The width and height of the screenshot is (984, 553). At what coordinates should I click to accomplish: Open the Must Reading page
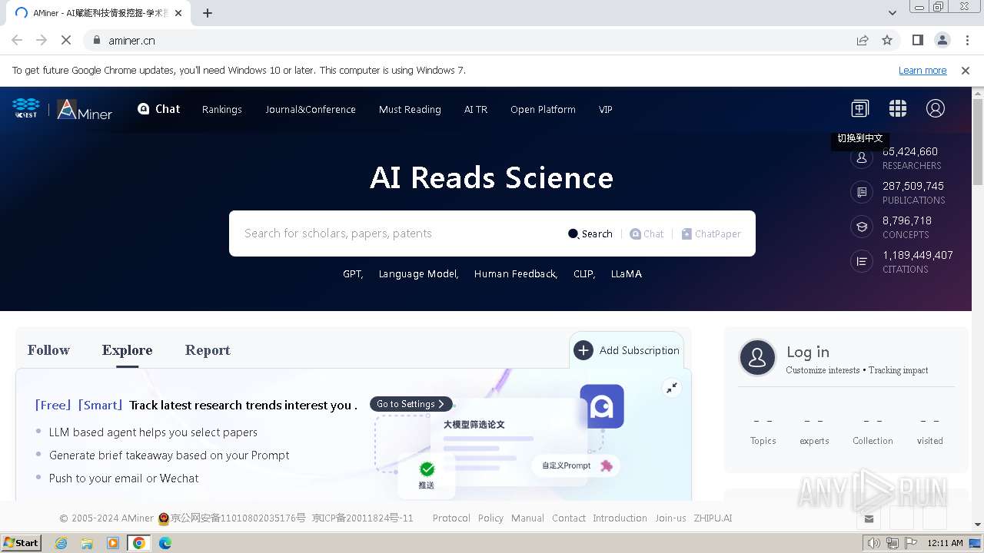pyautogui.click(x=410, y=109)
